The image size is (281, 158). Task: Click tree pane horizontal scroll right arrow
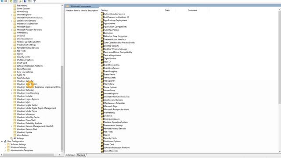pos(59,155)
